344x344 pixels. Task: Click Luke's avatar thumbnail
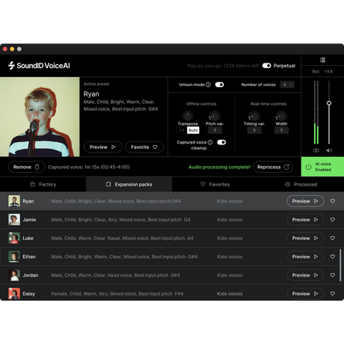point(14,238)
